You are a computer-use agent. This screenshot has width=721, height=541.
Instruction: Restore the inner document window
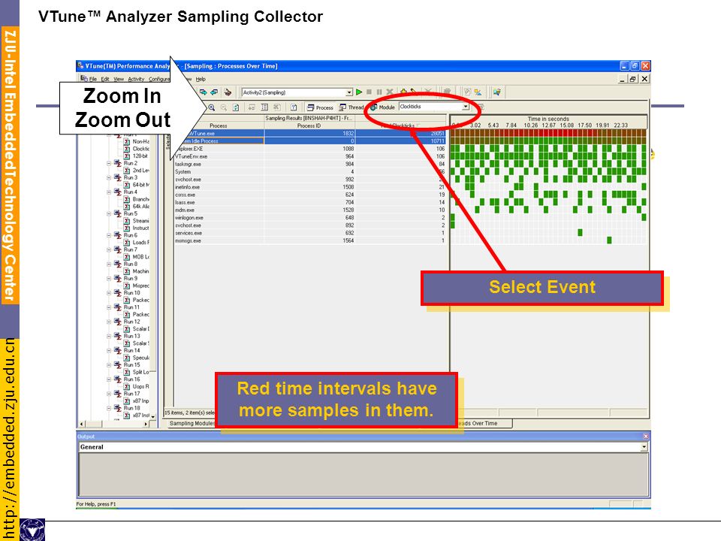pos(633,79)
